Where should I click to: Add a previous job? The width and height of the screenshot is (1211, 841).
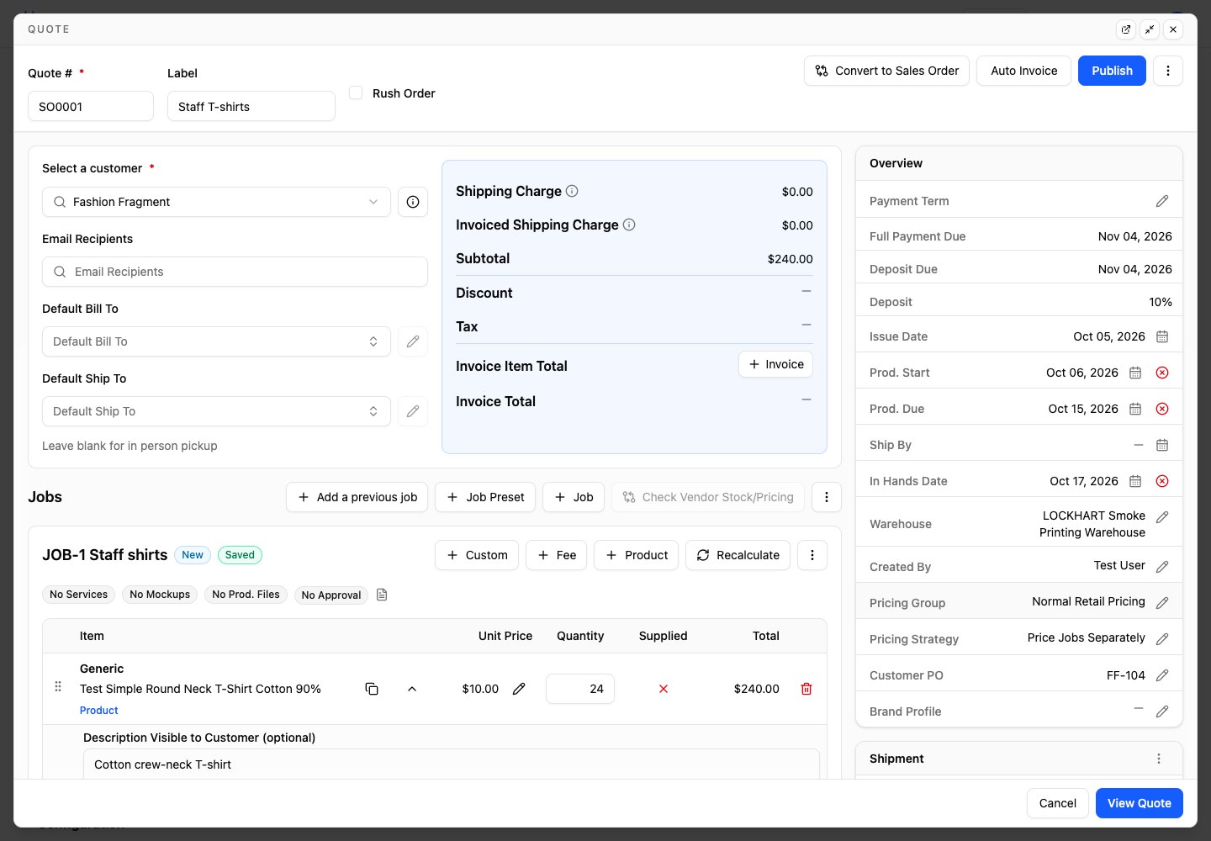[x=357, y=497]
